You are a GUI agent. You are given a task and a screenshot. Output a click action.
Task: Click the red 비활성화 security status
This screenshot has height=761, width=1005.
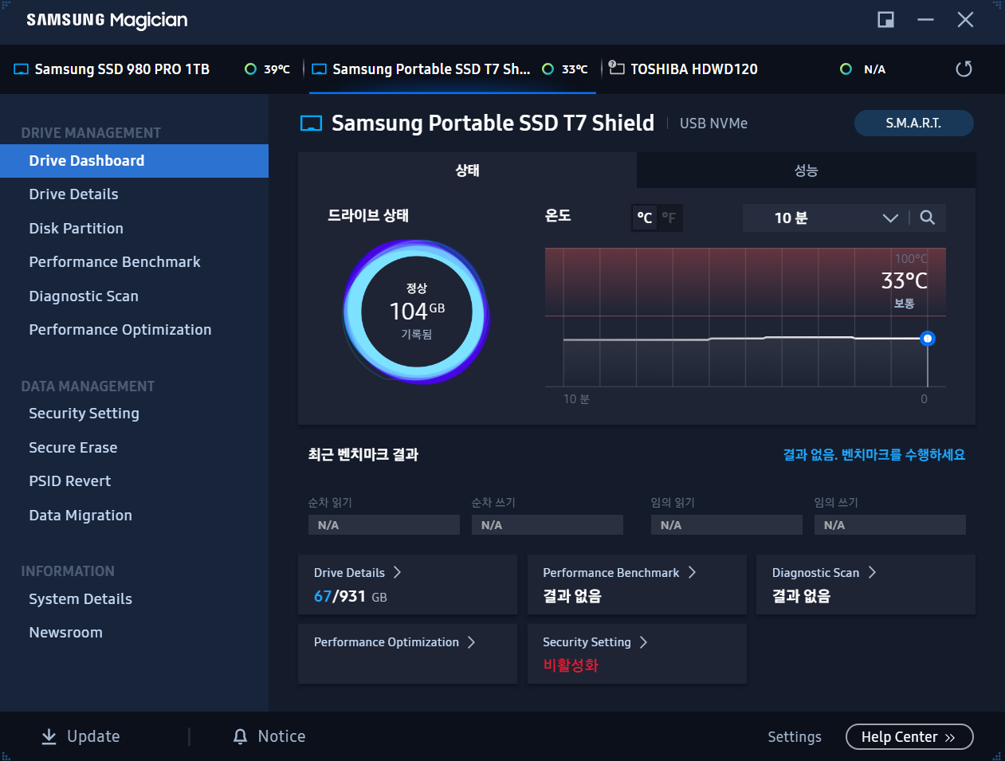(x=571, y=665)
